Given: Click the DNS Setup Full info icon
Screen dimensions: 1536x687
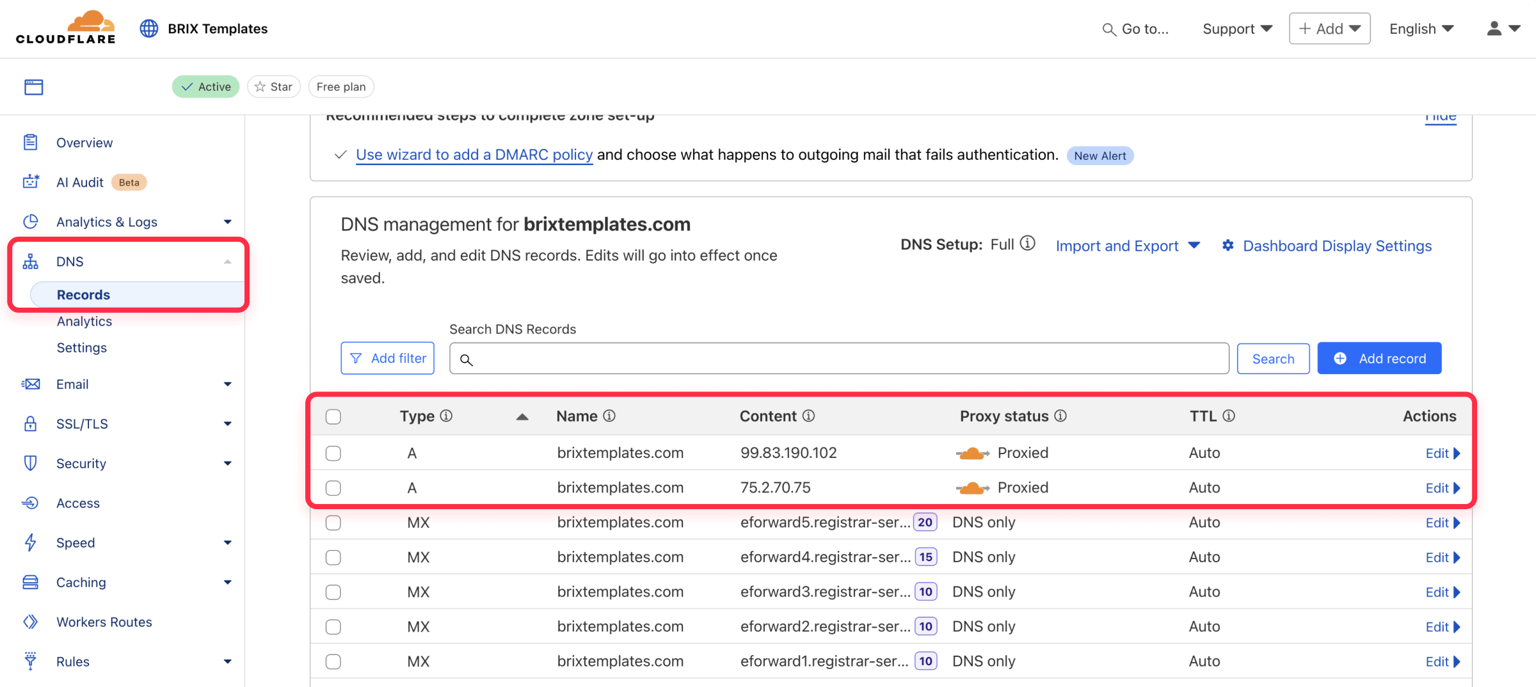Looking at the screenshot, I should tap(1027, 244).
